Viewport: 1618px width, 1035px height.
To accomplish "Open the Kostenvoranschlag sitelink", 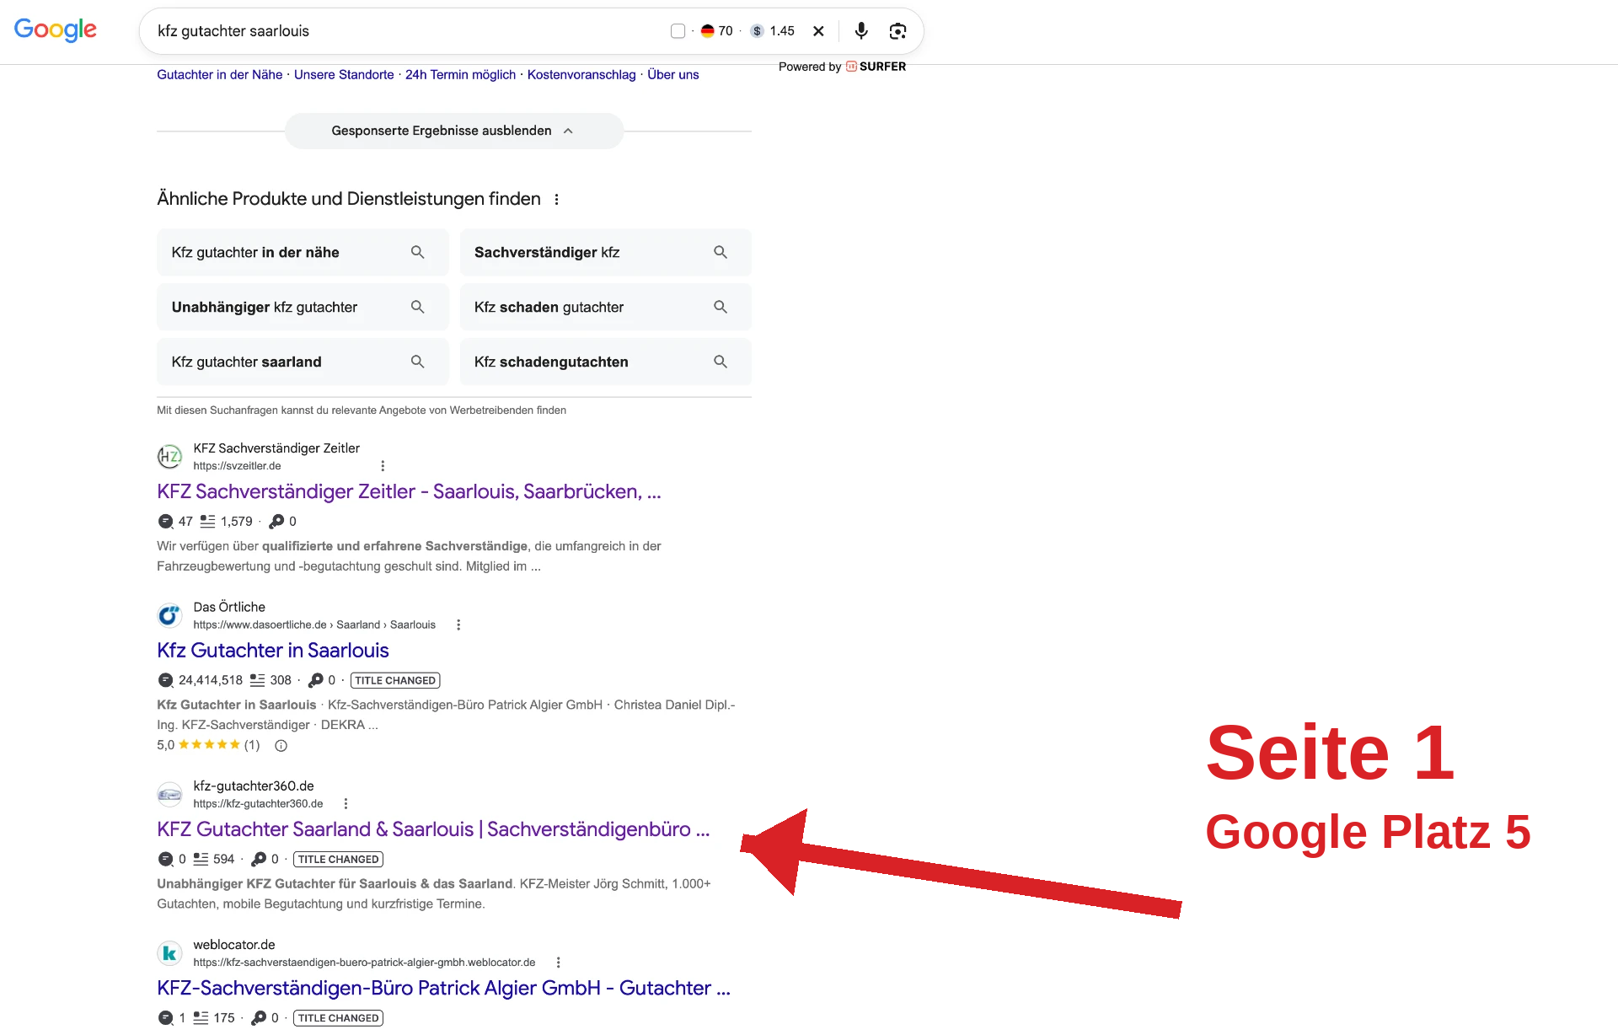I will point(581,74).
